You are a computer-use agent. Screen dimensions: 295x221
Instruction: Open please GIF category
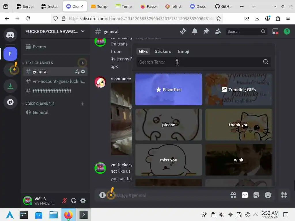[x=169, y=125]
